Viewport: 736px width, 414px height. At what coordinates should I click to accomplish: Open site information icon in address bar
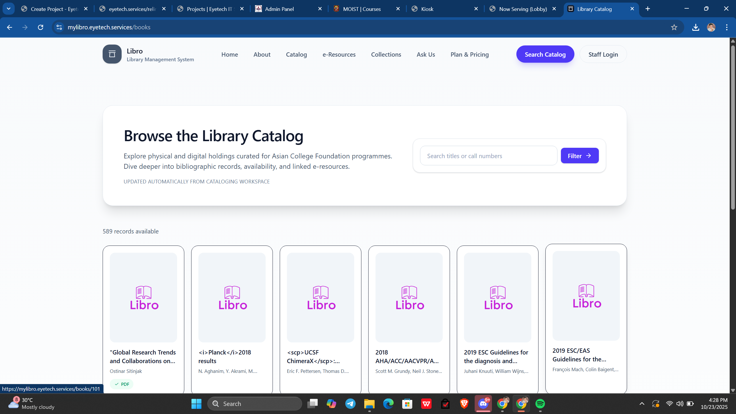[59, 27]
